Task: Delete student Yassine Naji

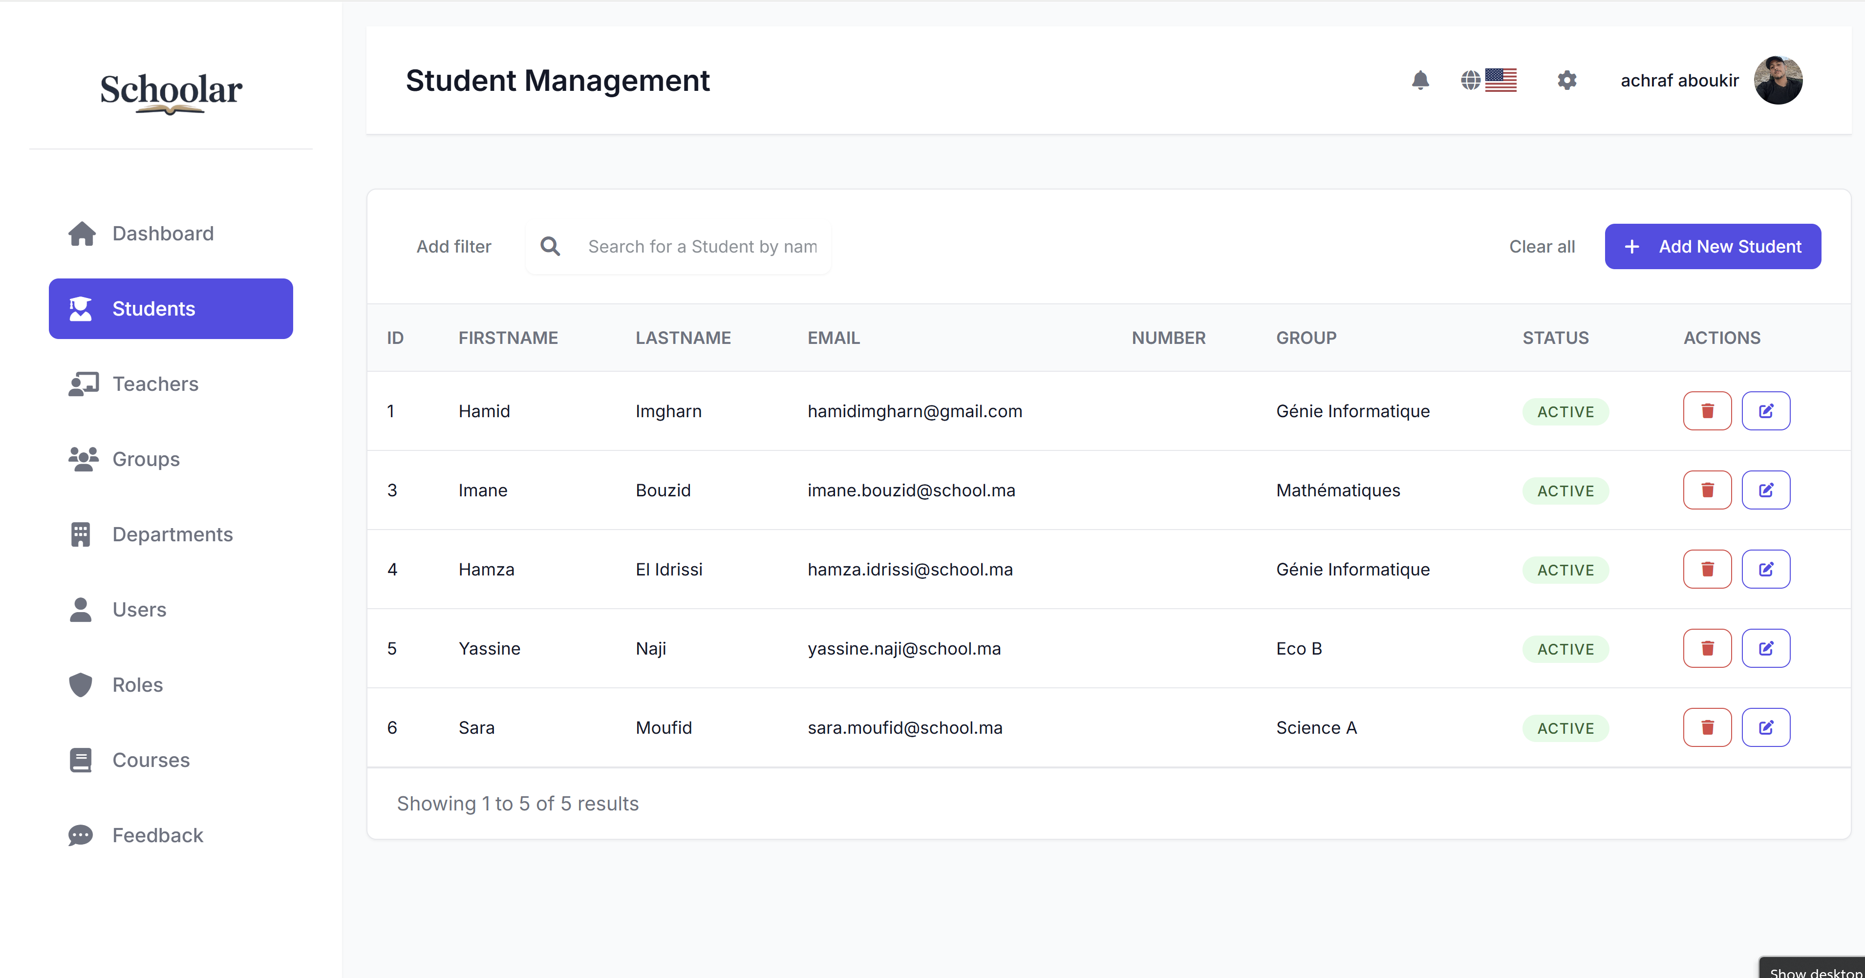Action: coord(1707,648)
